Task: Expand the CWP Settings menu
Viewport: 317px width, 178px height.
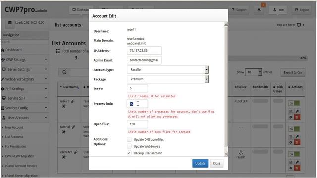Action: (x=24, y=60)
